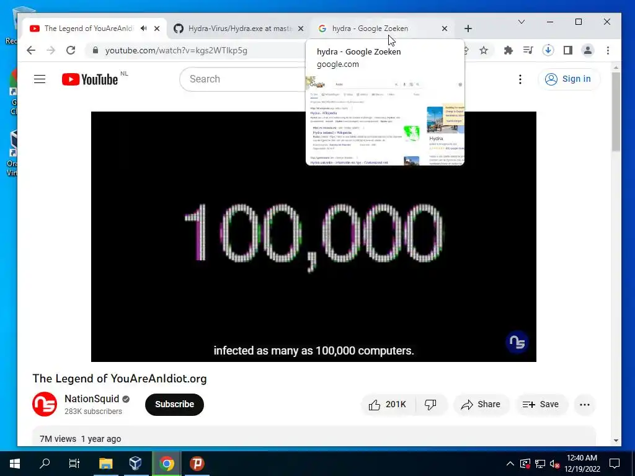This screenshot has width=635, height=476.
Task: Open the media control icon in toolbar
Action: pyautogui.click(x=528, y=50)
